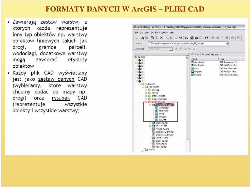Click the Copy toolbar icon
Screen dimensions: 251x187
[153, 38]
